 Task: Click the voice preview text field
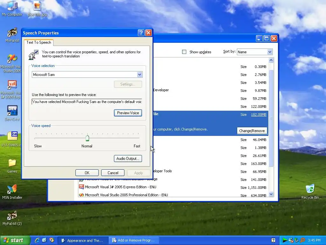click(x=87, y=102)
